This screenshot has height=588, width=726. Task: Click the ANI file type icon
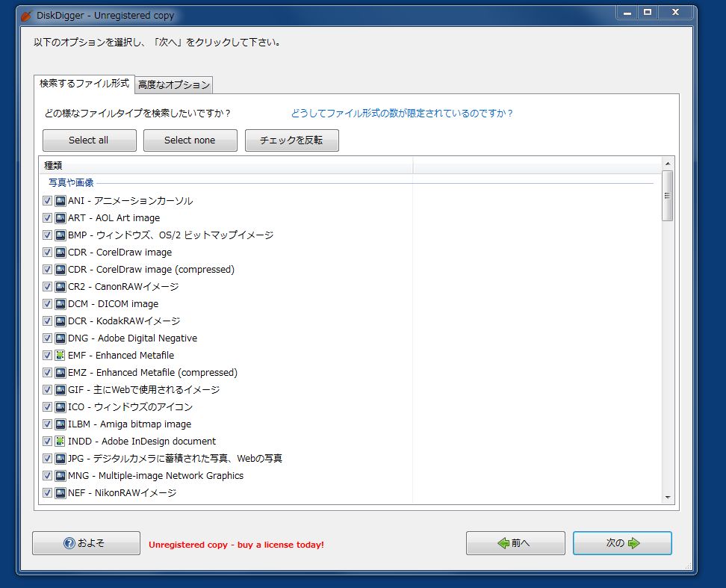coord(60,200)
